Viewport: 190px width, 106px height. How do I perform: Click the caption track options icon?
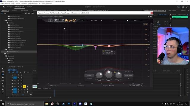[x=28, y=72]
